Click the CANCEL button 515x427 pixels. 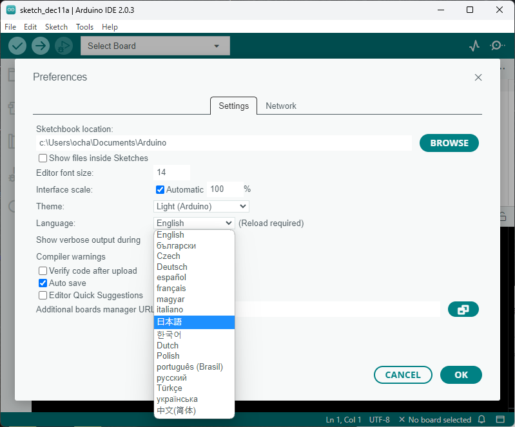403,375
